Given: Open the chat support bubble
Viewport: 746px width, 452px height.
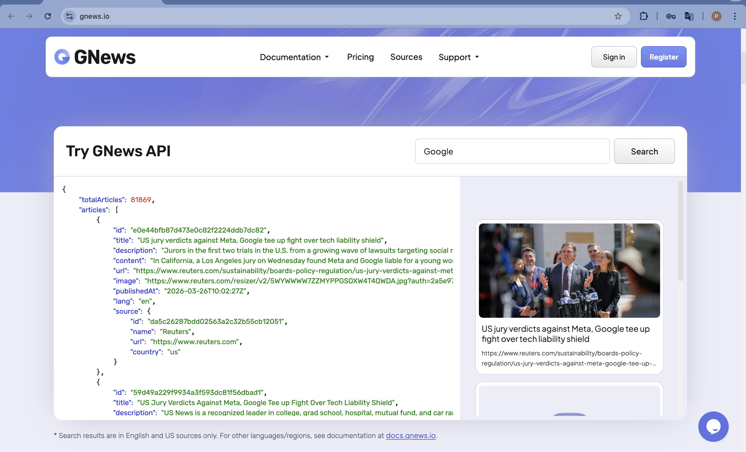Looking at the screenshot, I should tap(713, 426).
